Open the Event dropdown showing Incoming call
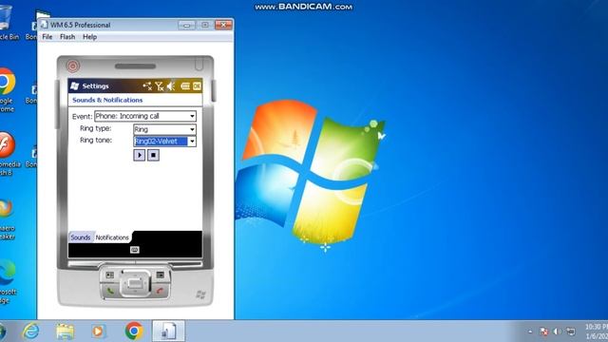 tap(145, 116)
